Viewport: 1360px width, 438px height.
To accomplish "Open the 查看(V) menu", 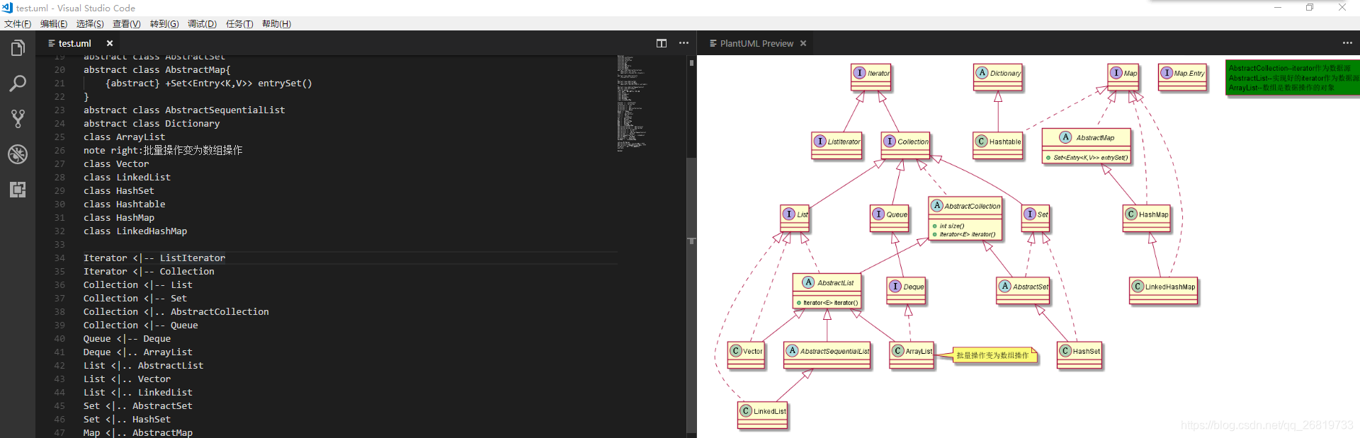I will coord(127,24).
